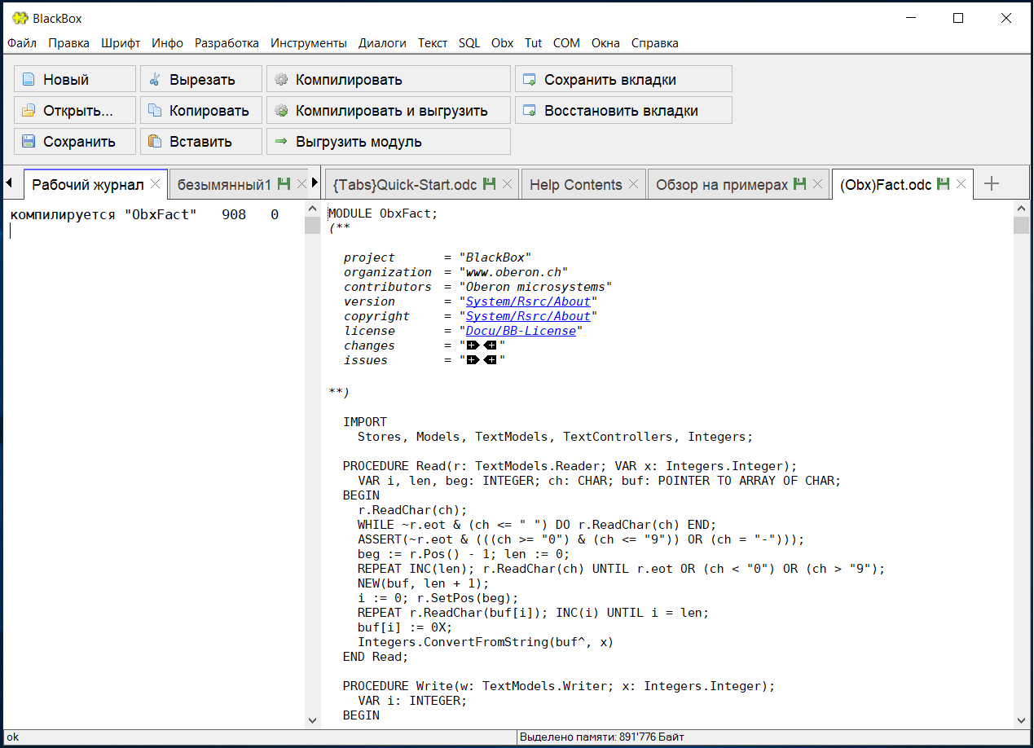This screenshot has height=748, width=1034.
Task: Expand the fold mark after changes
Action: coord(473,345)
